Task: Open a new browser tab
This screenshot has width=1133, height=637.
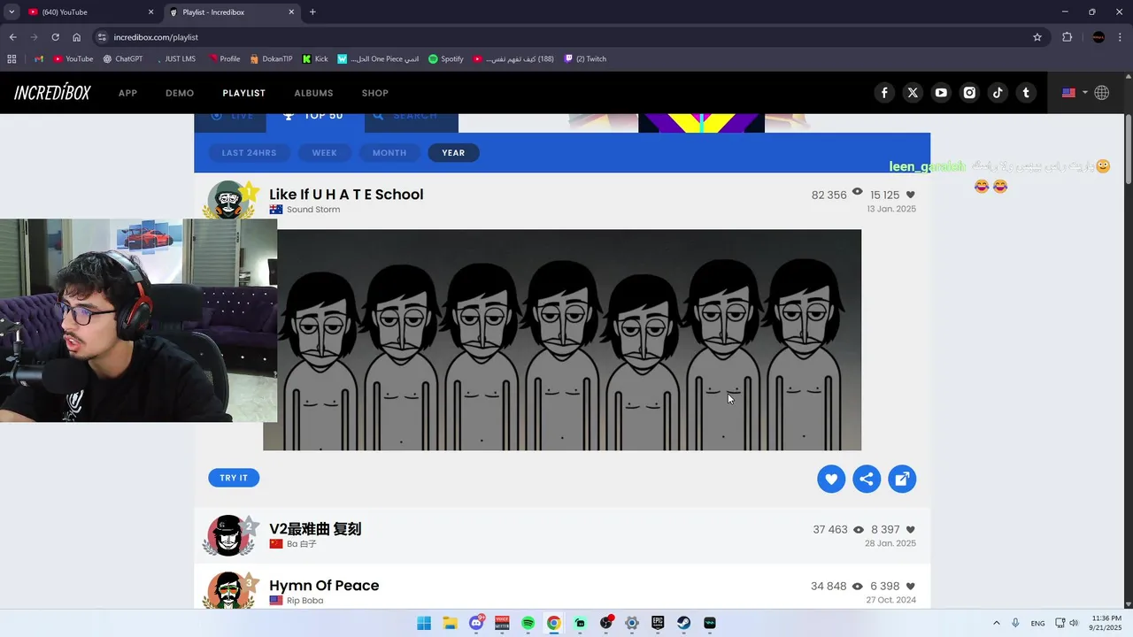Action: 312,12
